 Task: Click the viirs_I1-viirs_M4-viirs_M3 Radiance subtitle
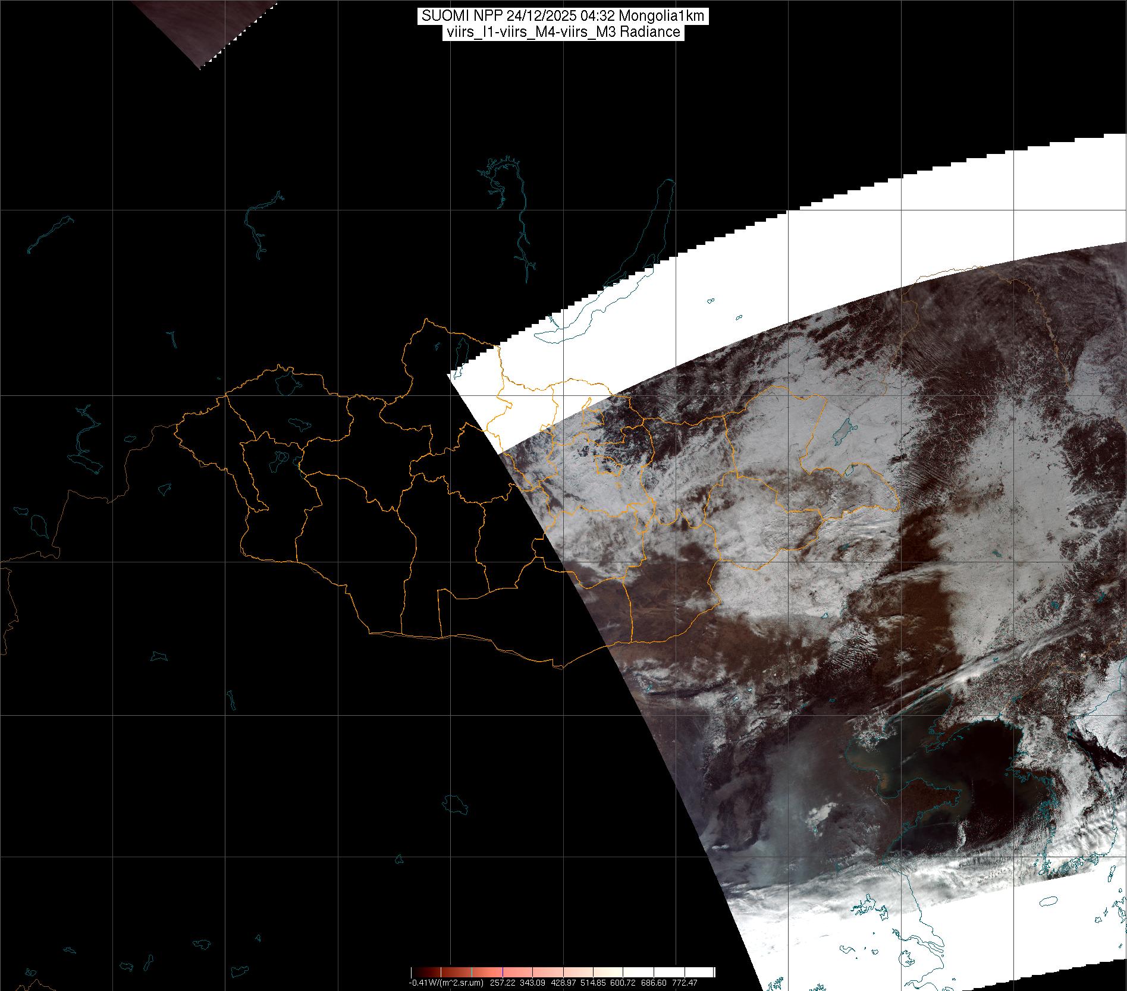[x=563, y=32]
